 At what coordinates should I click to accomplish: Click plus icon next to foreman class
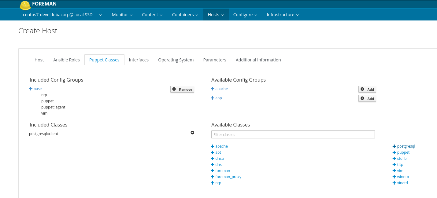213,171
